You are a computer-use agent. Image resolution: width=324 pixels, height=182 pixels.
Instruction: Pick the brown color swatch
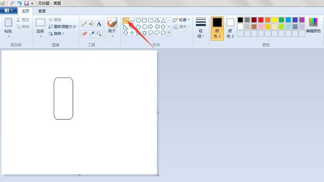[x=254, y=27]
